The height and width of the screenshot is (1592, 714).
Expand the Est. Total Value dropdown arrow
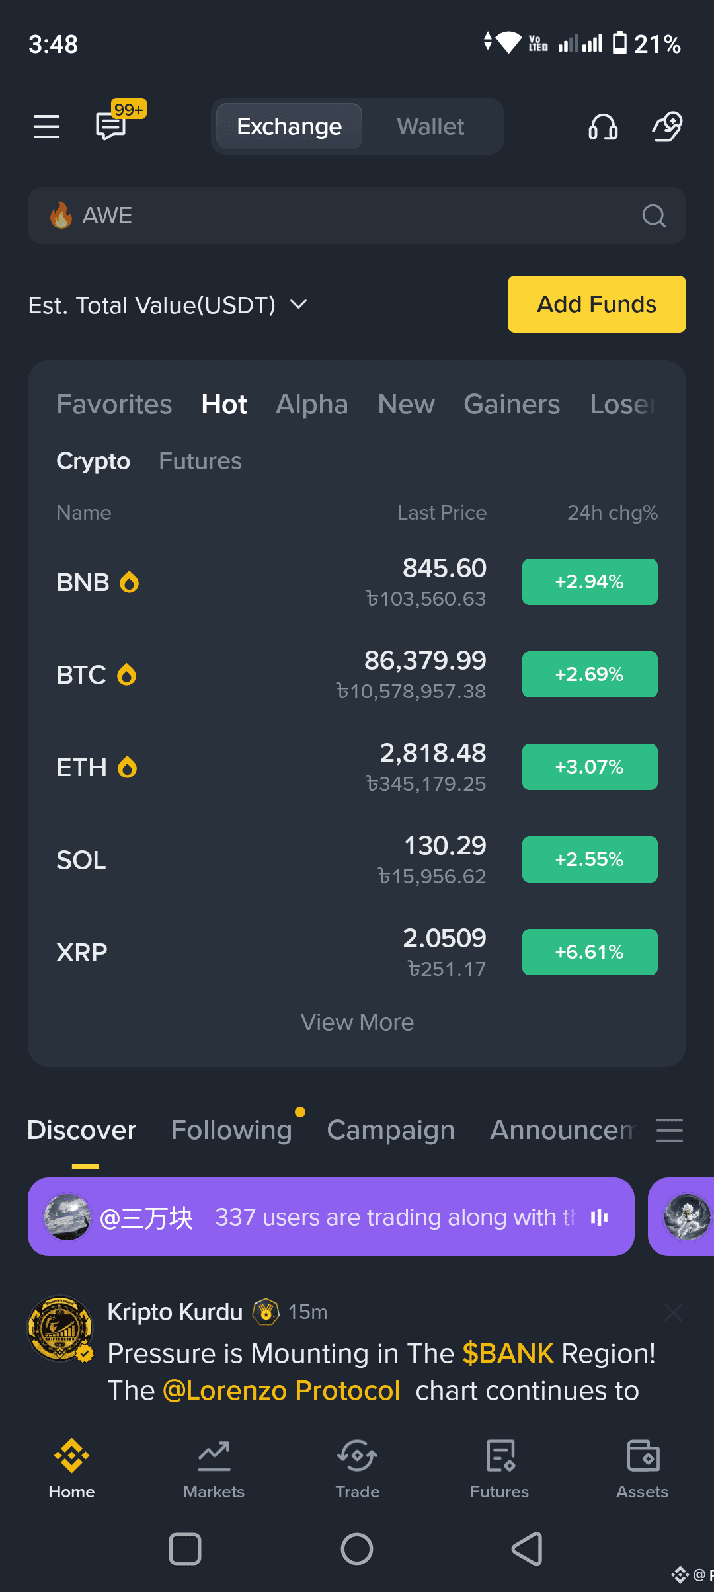[x=299, y=305]
